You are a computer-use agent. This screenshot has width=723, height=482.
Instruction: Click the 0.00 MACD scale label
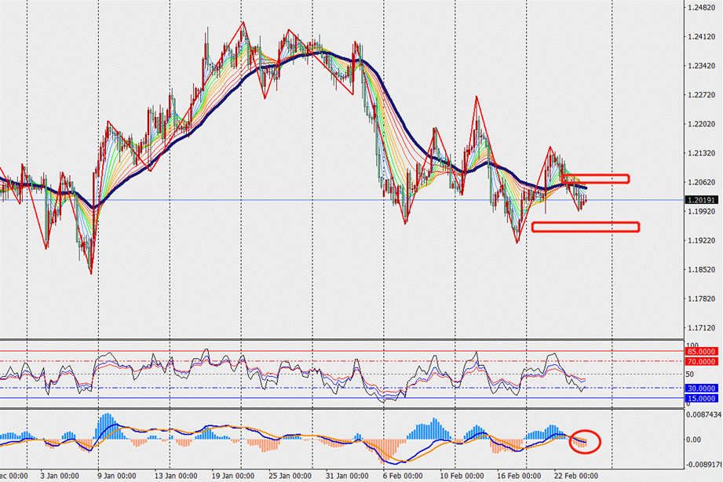tap(693, 439)
